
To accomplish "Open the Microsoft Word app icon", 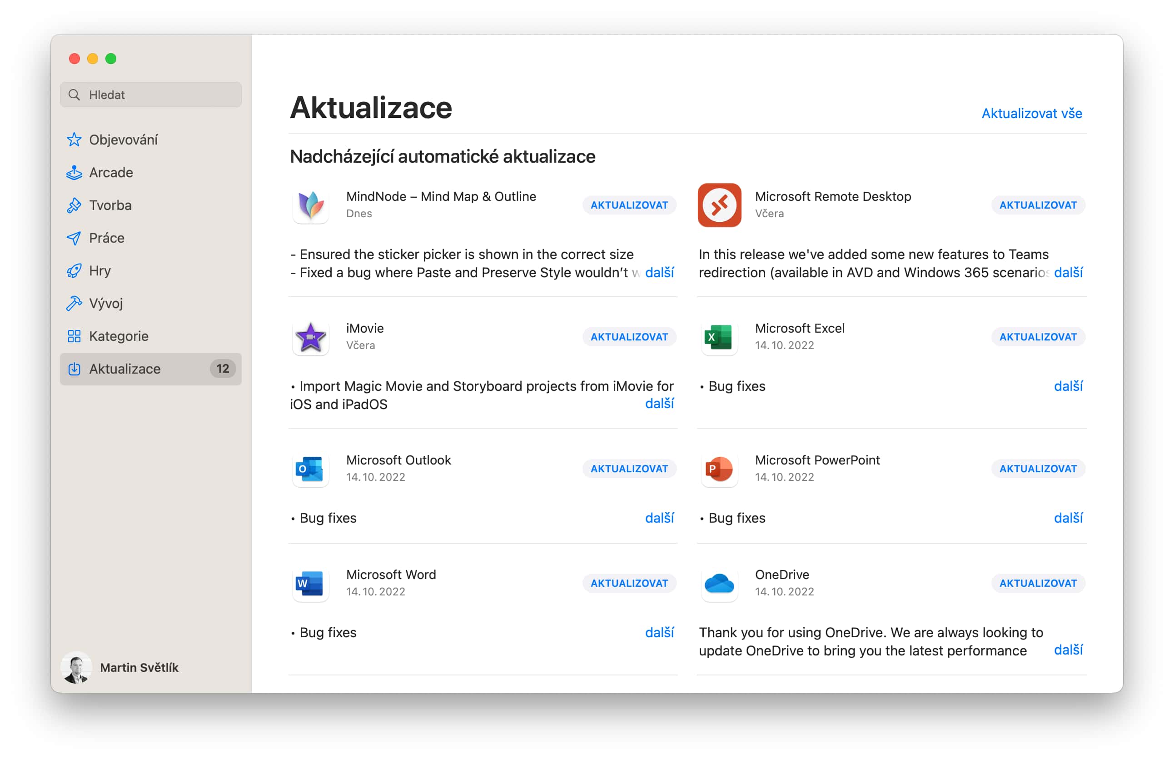I will click(x=310, y=583).
